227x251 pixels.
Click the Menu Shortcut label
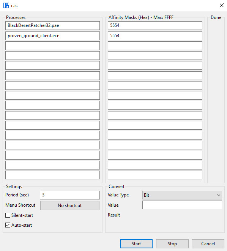click(x=20, y=205)
